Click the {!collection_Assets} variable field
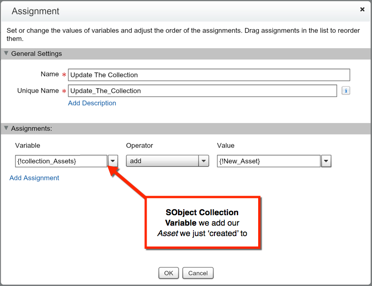This screenshot has width=372, height=286. click(61, 161)
